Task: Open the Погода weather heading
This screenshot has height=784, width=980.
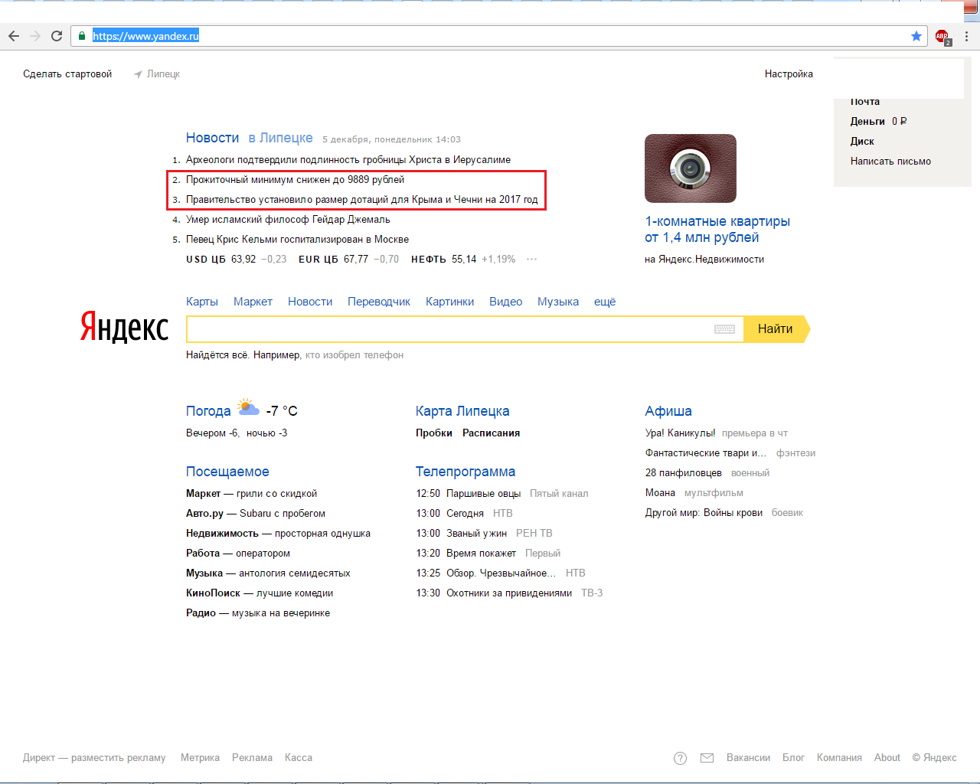Action: pos(208,411)
